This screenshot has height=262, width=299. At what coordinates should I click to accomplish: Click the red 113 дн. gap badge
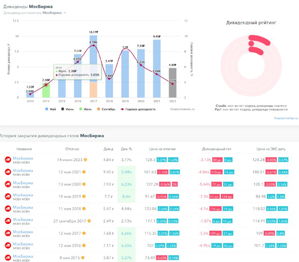point(217,172)
